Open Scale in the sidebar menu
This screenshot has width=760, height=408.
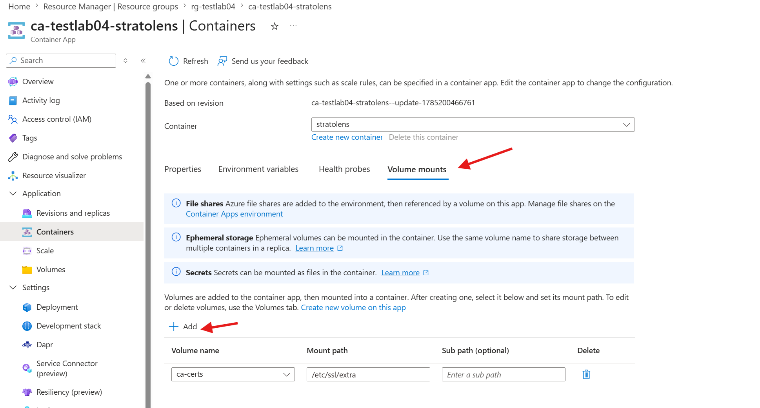45,251
